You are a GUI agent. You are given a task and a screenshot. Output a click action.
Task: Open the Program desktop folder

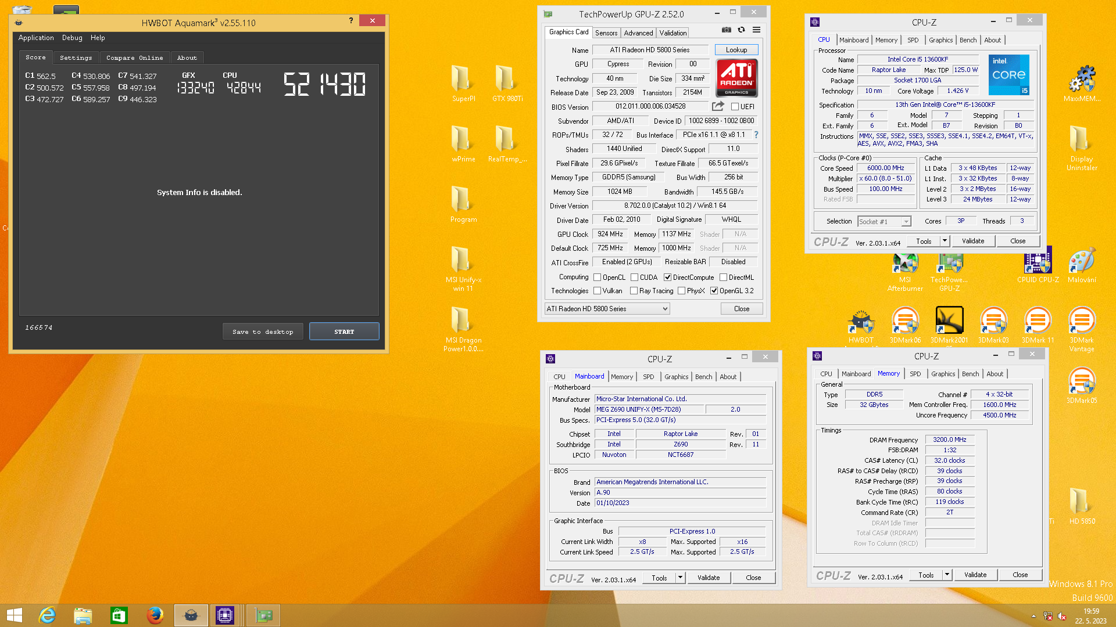[463, 204]
